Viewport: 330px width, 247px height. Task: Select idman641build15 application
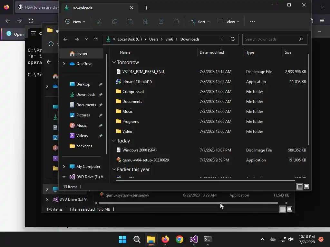tap(210, 81)
